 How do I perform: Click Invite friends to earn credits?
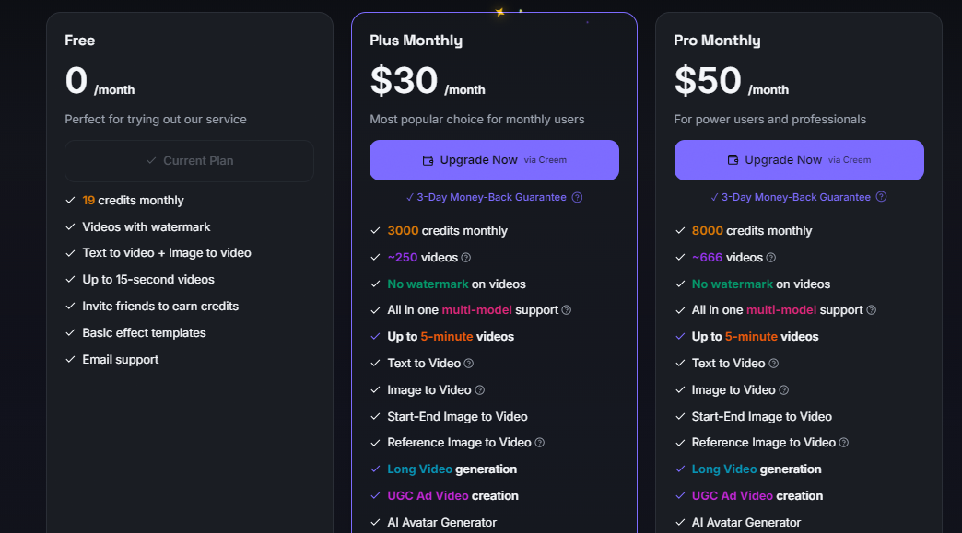(x=160, y=307)
